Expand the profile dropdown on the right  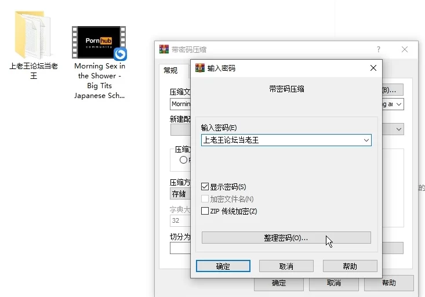(399, 129)
